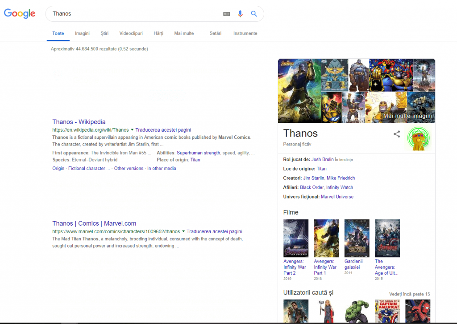The image size is (457, 324).
Task: Open the Hărți tab
Action: point(158,33)
